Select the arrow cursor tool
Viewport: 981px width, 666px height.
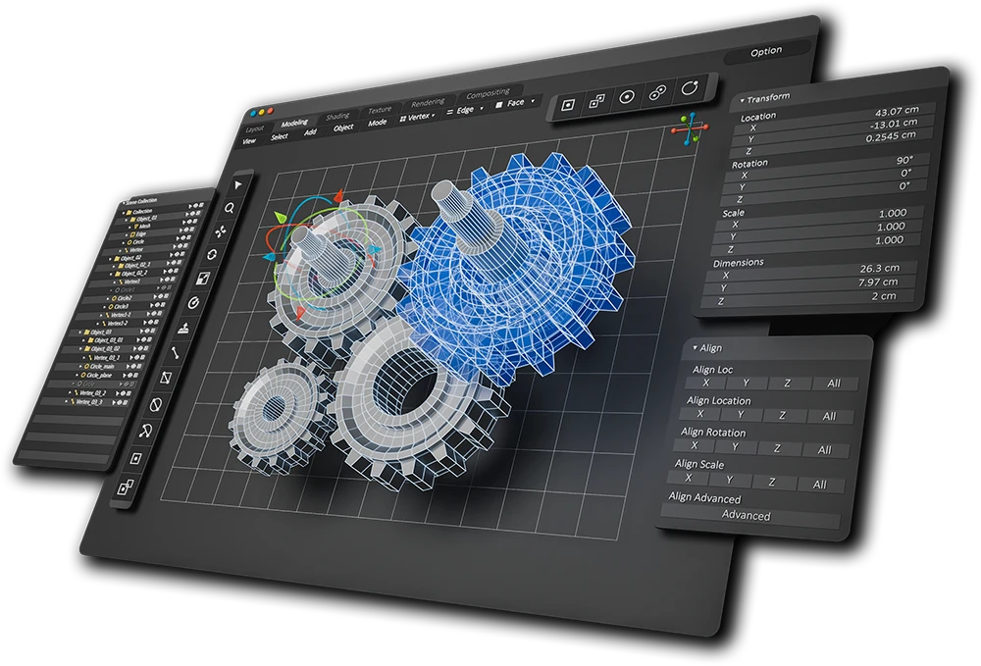click(237, 183)
